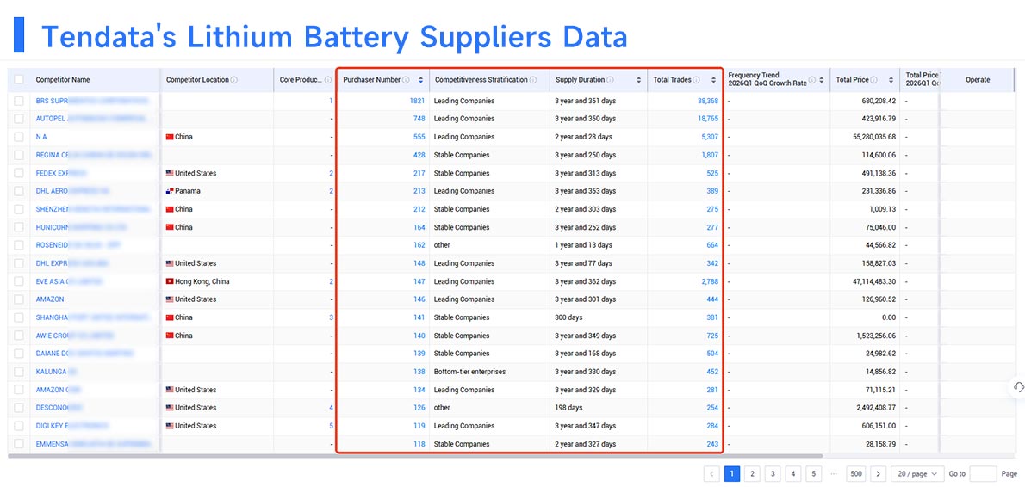
Task: Open purchaser number 555 link
Action: coord(419,137)
